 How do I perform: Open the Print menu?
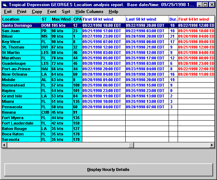pyautogui.click(x=22, y=12)
